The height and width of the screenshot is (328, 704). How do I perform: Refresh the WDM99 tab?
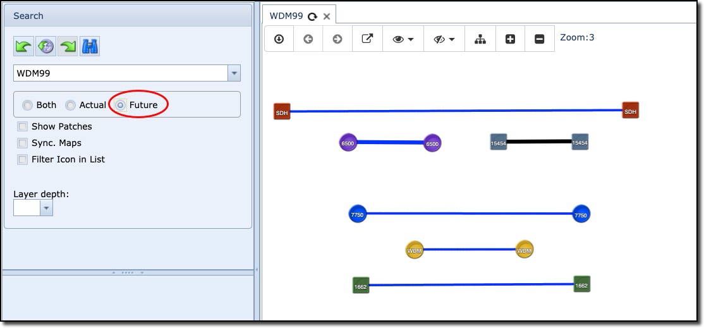(312, 16)
